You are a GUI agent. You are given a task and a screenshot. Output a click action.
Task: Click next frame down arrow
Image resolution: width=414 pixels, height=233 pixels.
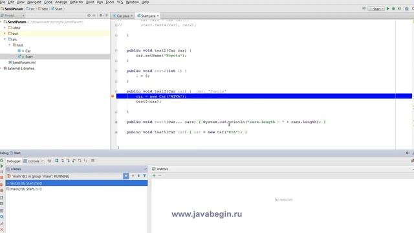click(138, 176)
